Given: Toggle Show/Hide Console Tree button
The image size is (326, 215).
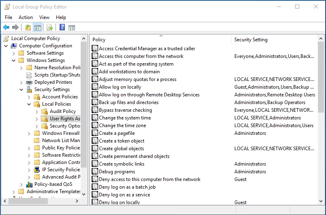Looking at the screenshot, I should pyautogui.click(x=37, y=28).
